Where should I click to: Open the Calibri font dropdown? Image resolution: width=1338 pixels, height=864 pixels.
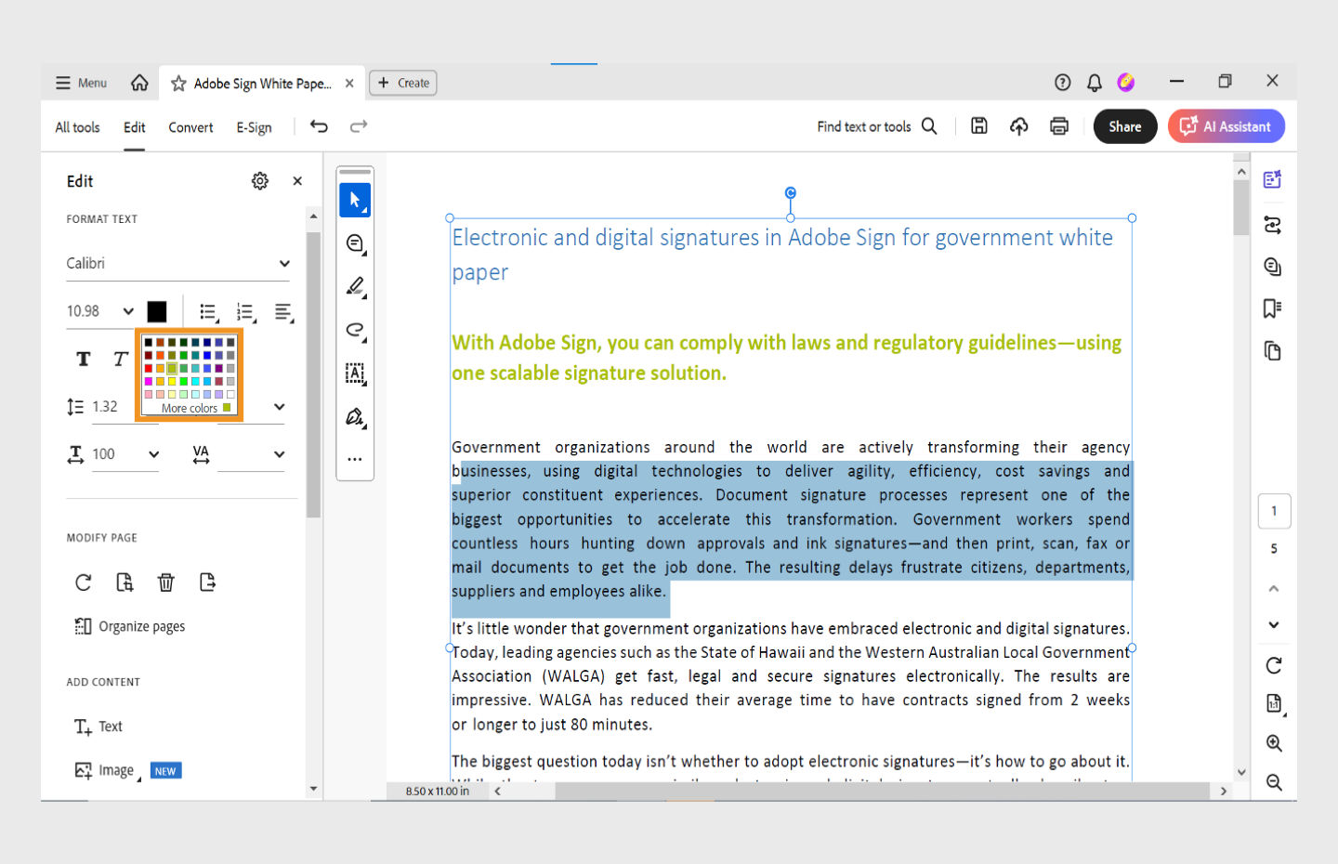click(x=177, y=263)
